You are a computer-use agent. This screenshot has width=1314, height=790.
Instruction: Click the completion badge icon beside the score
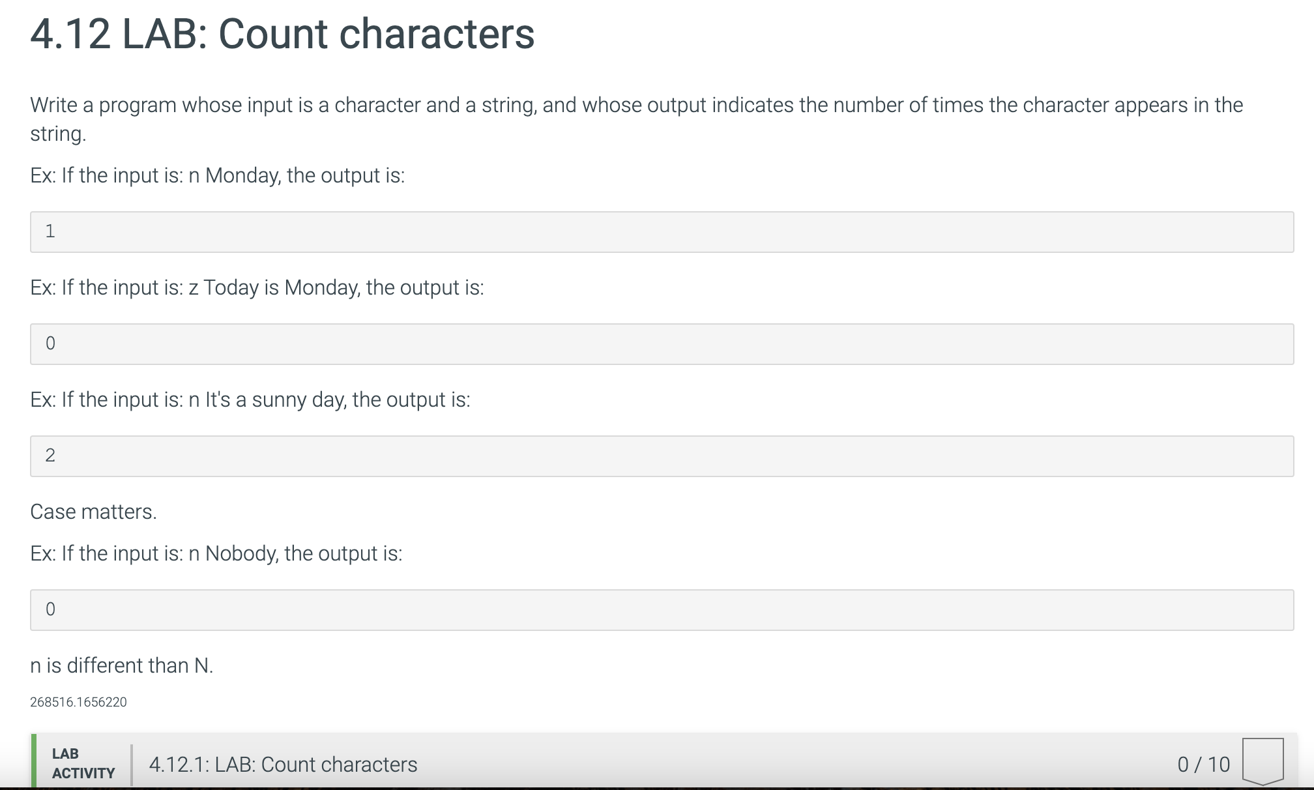pos(1263,761)
